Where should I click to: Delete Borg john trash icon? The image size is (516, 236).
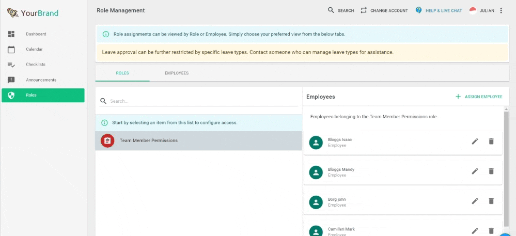pos(491,201)
